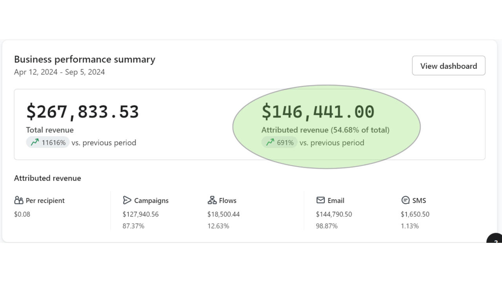Click the Campaigns paper plane icon
502x282 pixels.
point(127,201)
